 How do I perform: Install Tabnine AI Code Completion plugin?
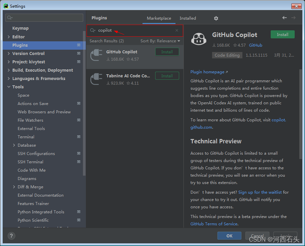pyautogui.click(x=167, y=76)
